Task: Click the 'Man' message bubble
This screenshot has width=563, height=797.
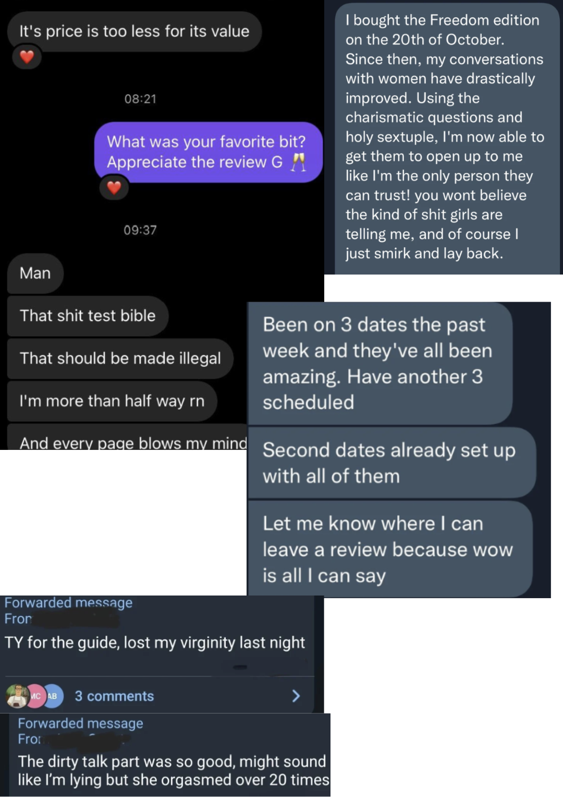Action: [x=35, y=273]
